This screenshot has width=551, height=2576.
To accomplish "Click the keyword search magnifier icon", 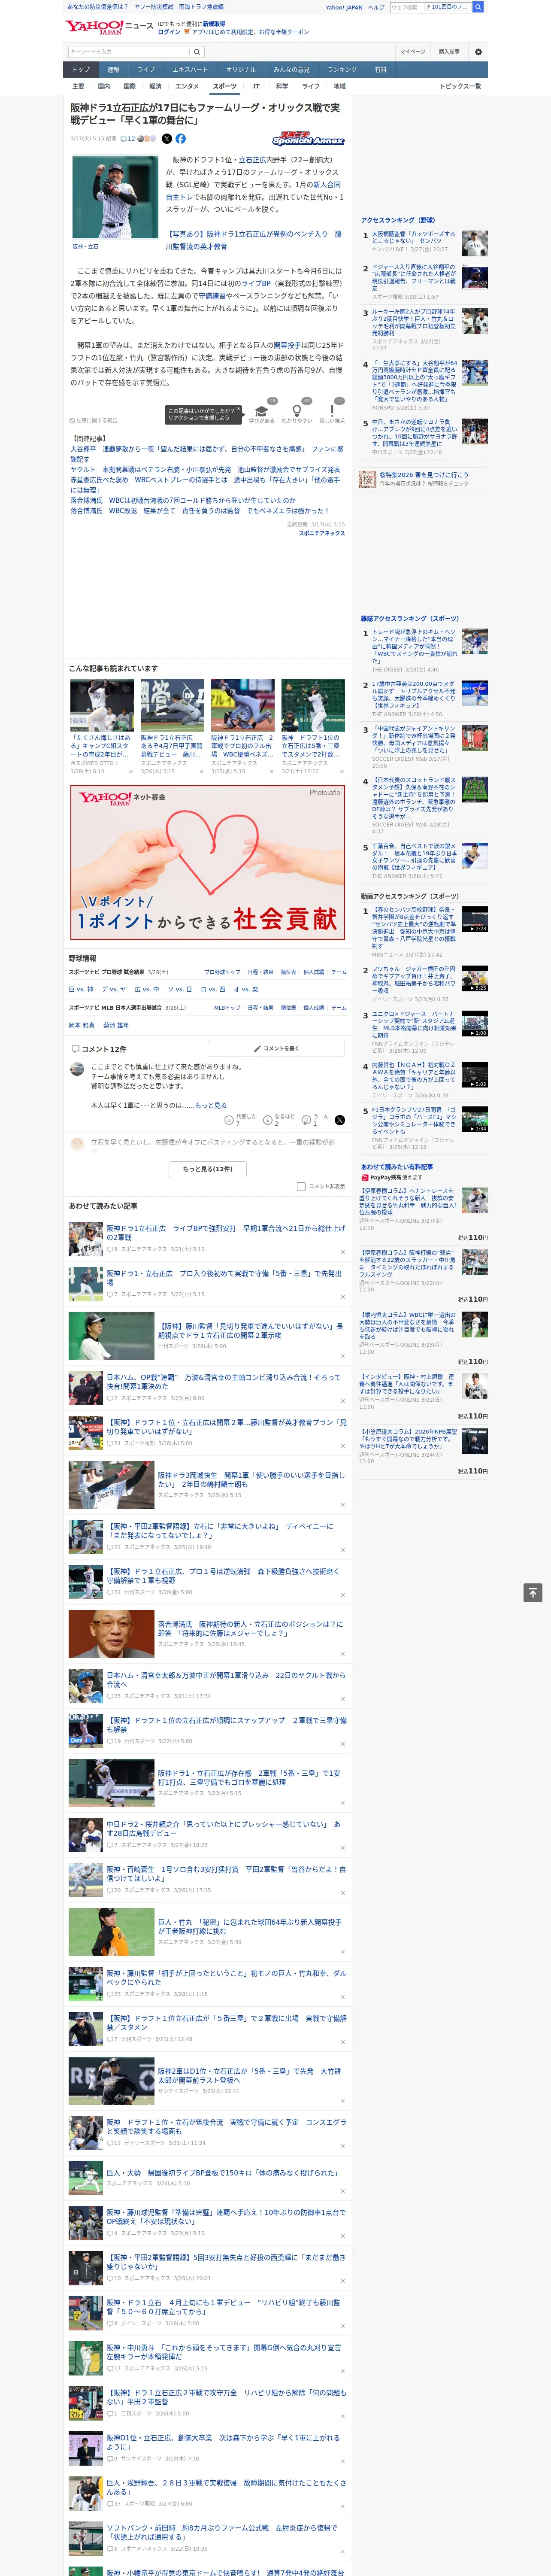I will (197, 52).
